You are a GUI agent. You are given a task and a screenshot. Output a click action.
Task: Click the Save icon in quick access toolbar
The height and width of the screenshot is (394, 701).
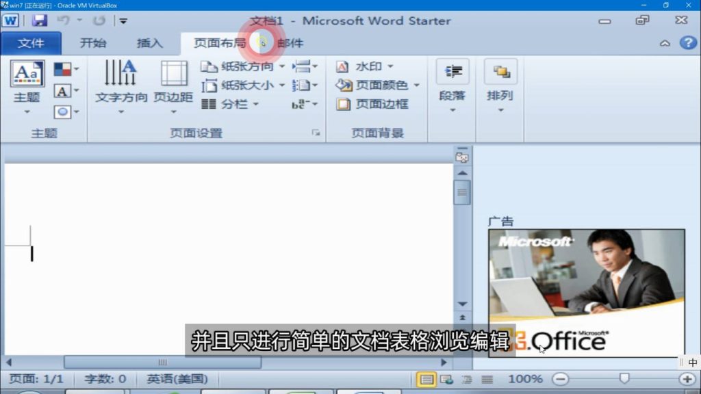[x=40, y=21]
